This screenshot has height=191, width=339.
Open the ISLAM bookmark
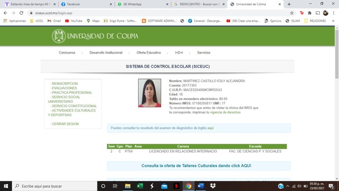(x=293, y=21)
